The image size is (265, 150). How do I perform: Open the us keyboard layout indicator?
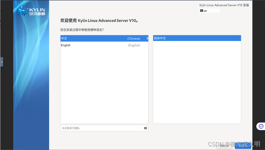210,11
